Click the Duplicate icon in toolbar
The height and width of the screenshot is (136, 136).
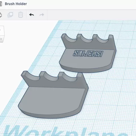[10, 15]
